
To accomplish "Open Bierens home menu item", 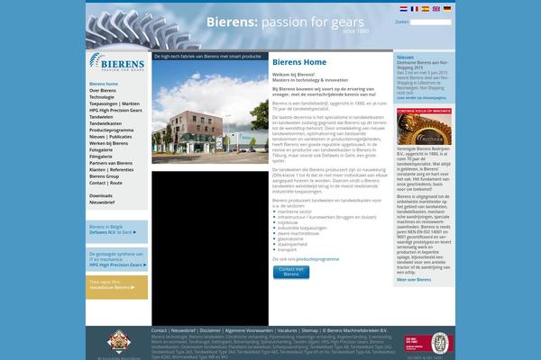I will [x=104, y=84].
